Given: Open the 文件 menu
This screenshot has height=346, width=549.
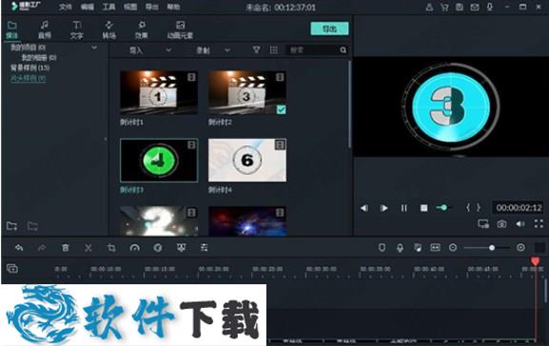Looking at the screenshot, I should [66, 7].
